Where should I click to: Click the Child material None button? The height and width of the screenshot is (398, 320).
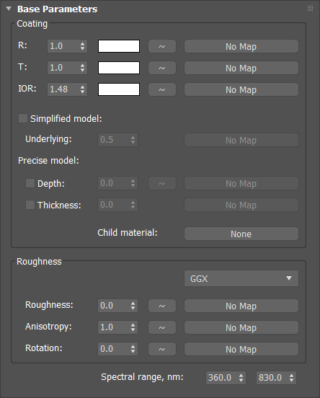(x=241, y=234)
